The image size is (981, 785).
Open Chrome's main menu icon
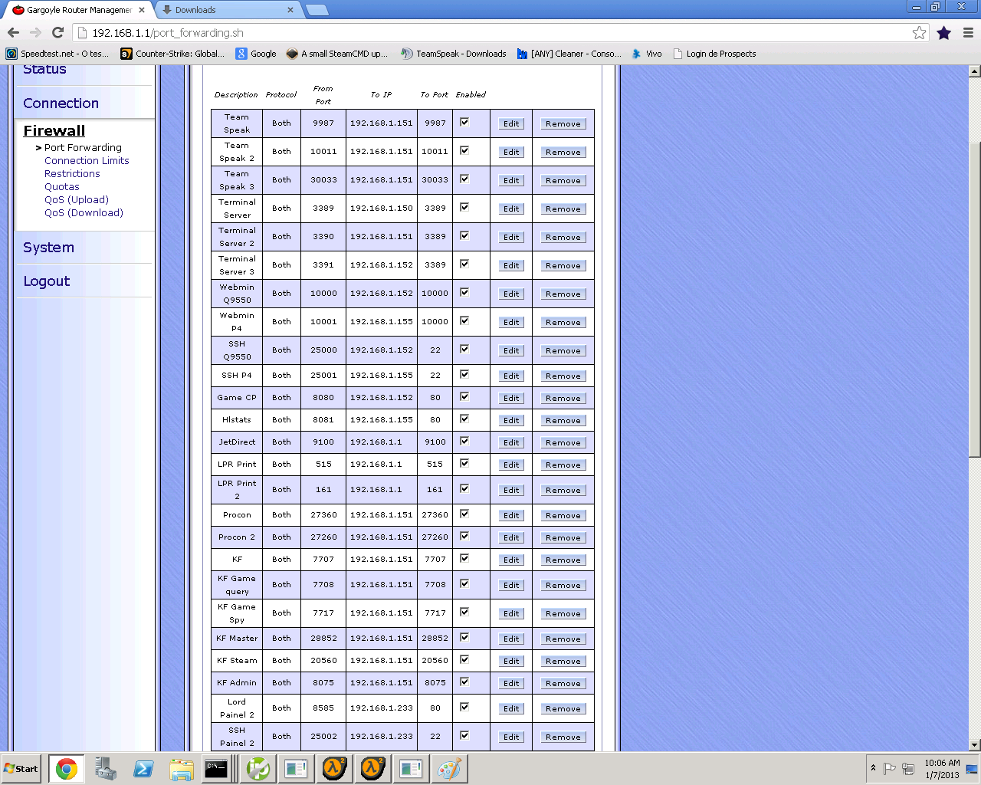point(968,32)
